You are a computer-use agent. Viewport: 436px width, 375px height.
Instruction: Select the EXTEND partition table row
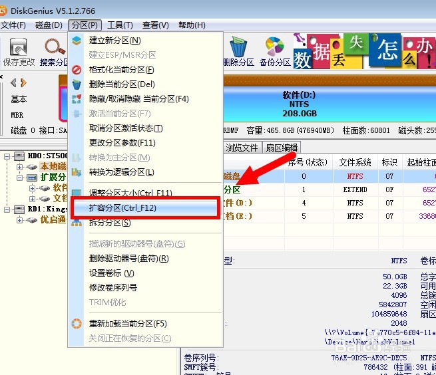tap(329, 189)
